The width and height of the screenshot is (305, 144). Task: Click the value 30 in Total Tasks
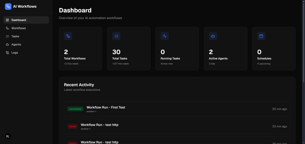pyautogui.click(x=116, y=52)
